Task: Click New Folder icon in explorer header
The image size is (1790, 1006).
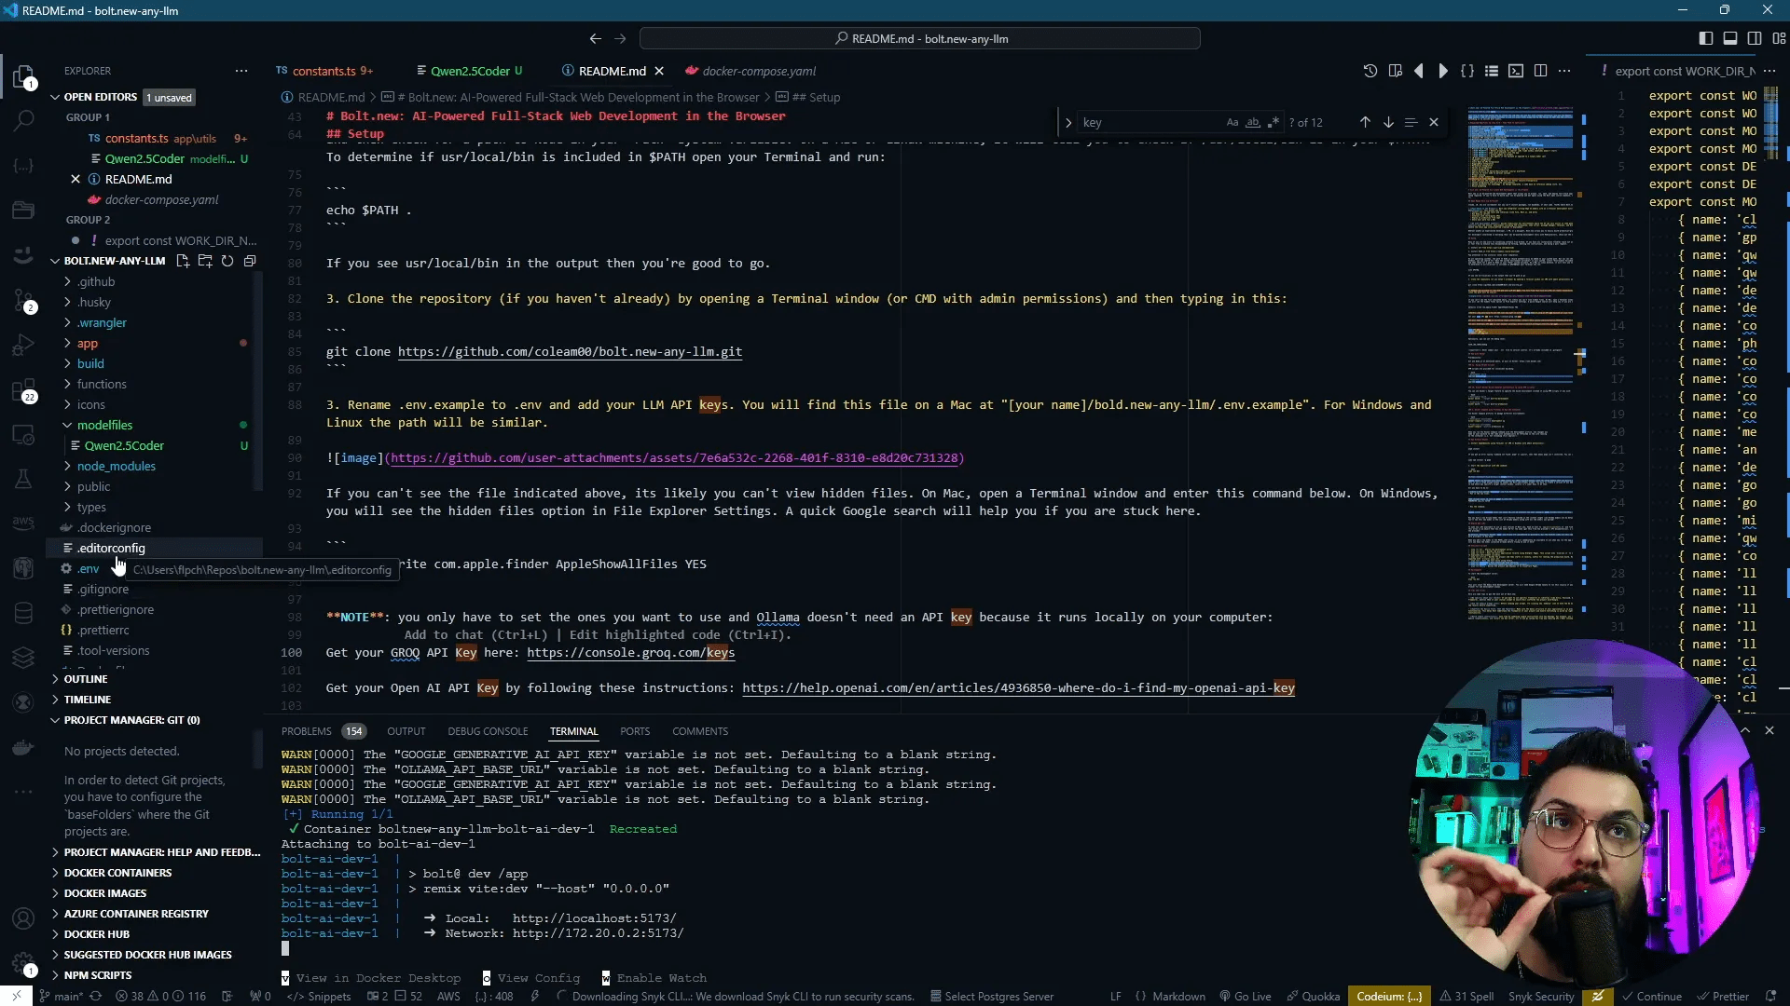Action: click(x=205, y=261)
